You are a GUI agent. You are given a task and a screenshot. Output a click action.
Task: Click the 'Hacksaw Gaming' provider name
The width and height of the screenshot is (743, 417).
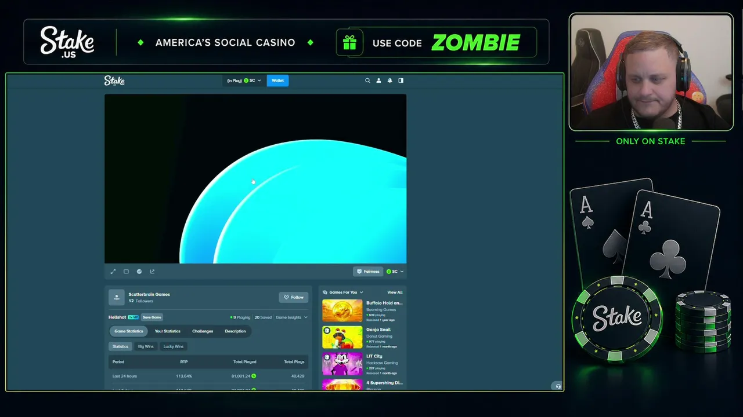point(382,363)
